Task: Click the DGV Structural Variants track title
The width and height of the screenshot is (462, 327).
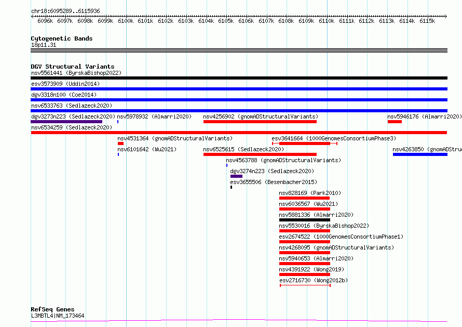Action: click(x=73, y=67)
